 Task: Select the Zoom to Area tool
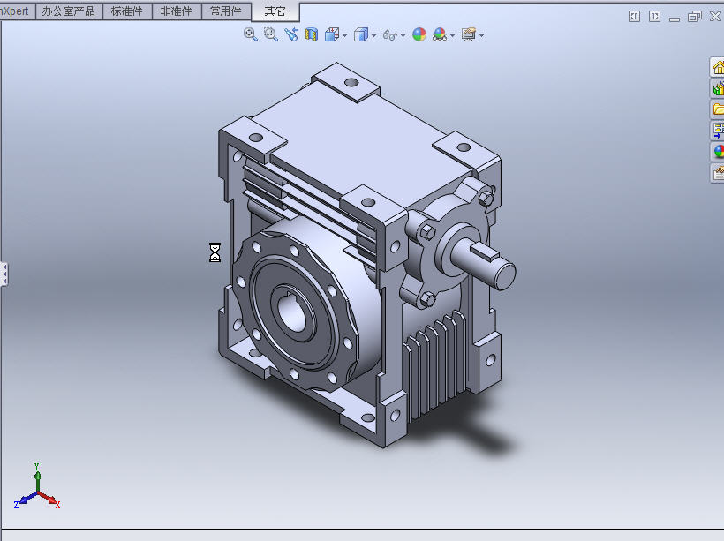pos(270,34)
